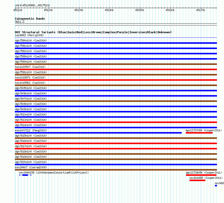Open the dgv7616n100 (Coe2014) label
Screen dimensions: 224x203
click(31, 141)
